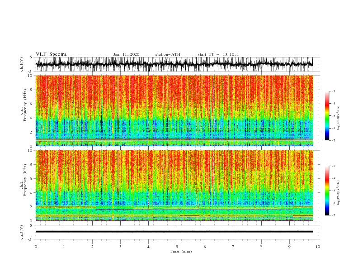Select the "start UT = 13:10:1" text
Image resolution: width=358 pixels, height=277 pixels.
(218, 54)
